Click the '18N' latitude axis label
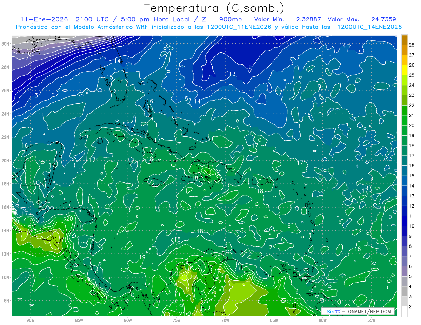Screen dimensions: 421x325 pyautogui.click(x=6, y=184)
